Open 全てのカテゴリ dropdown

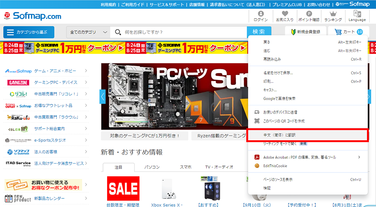click(88, 32)
